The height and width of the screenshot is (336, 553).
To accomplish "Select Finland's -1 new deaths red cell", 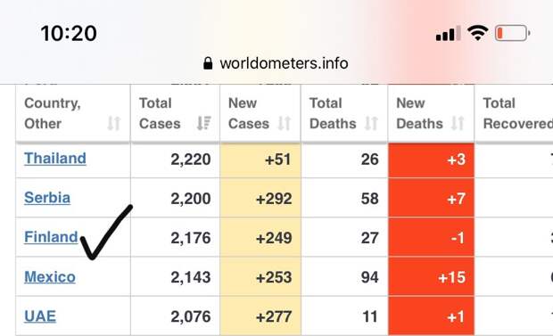I will click(x=432, y=238).
